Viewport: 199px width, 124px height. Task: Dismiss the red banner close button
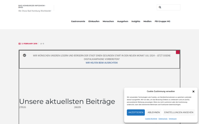pyautogui.click(x=178, y=52)
